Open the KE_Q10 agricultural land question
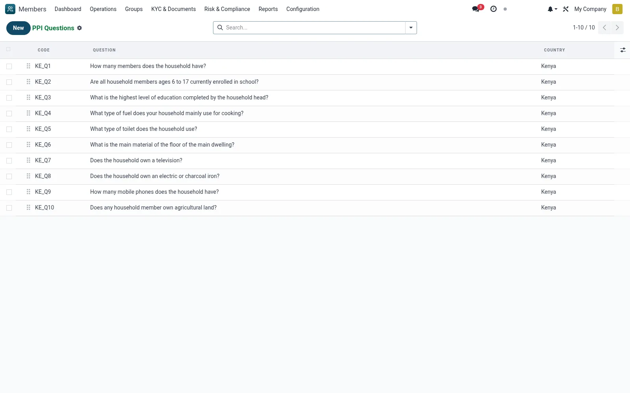The width and height of the screenshot is (630, 393). (153, 208)
